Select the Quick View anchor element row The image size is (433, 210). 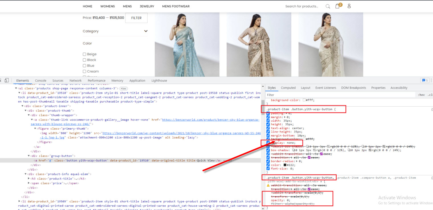(x=130, y=160)
